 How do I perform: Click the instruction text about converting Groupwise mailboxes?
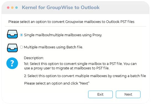(x=71, y=22)
